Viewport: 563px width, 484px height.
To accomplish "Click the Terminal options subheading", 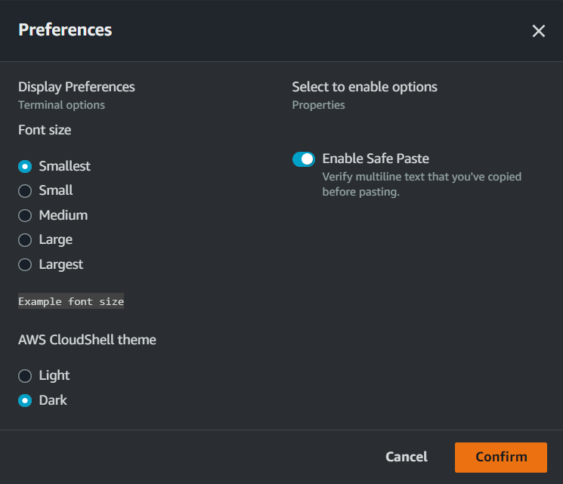I will click(61, 105).
